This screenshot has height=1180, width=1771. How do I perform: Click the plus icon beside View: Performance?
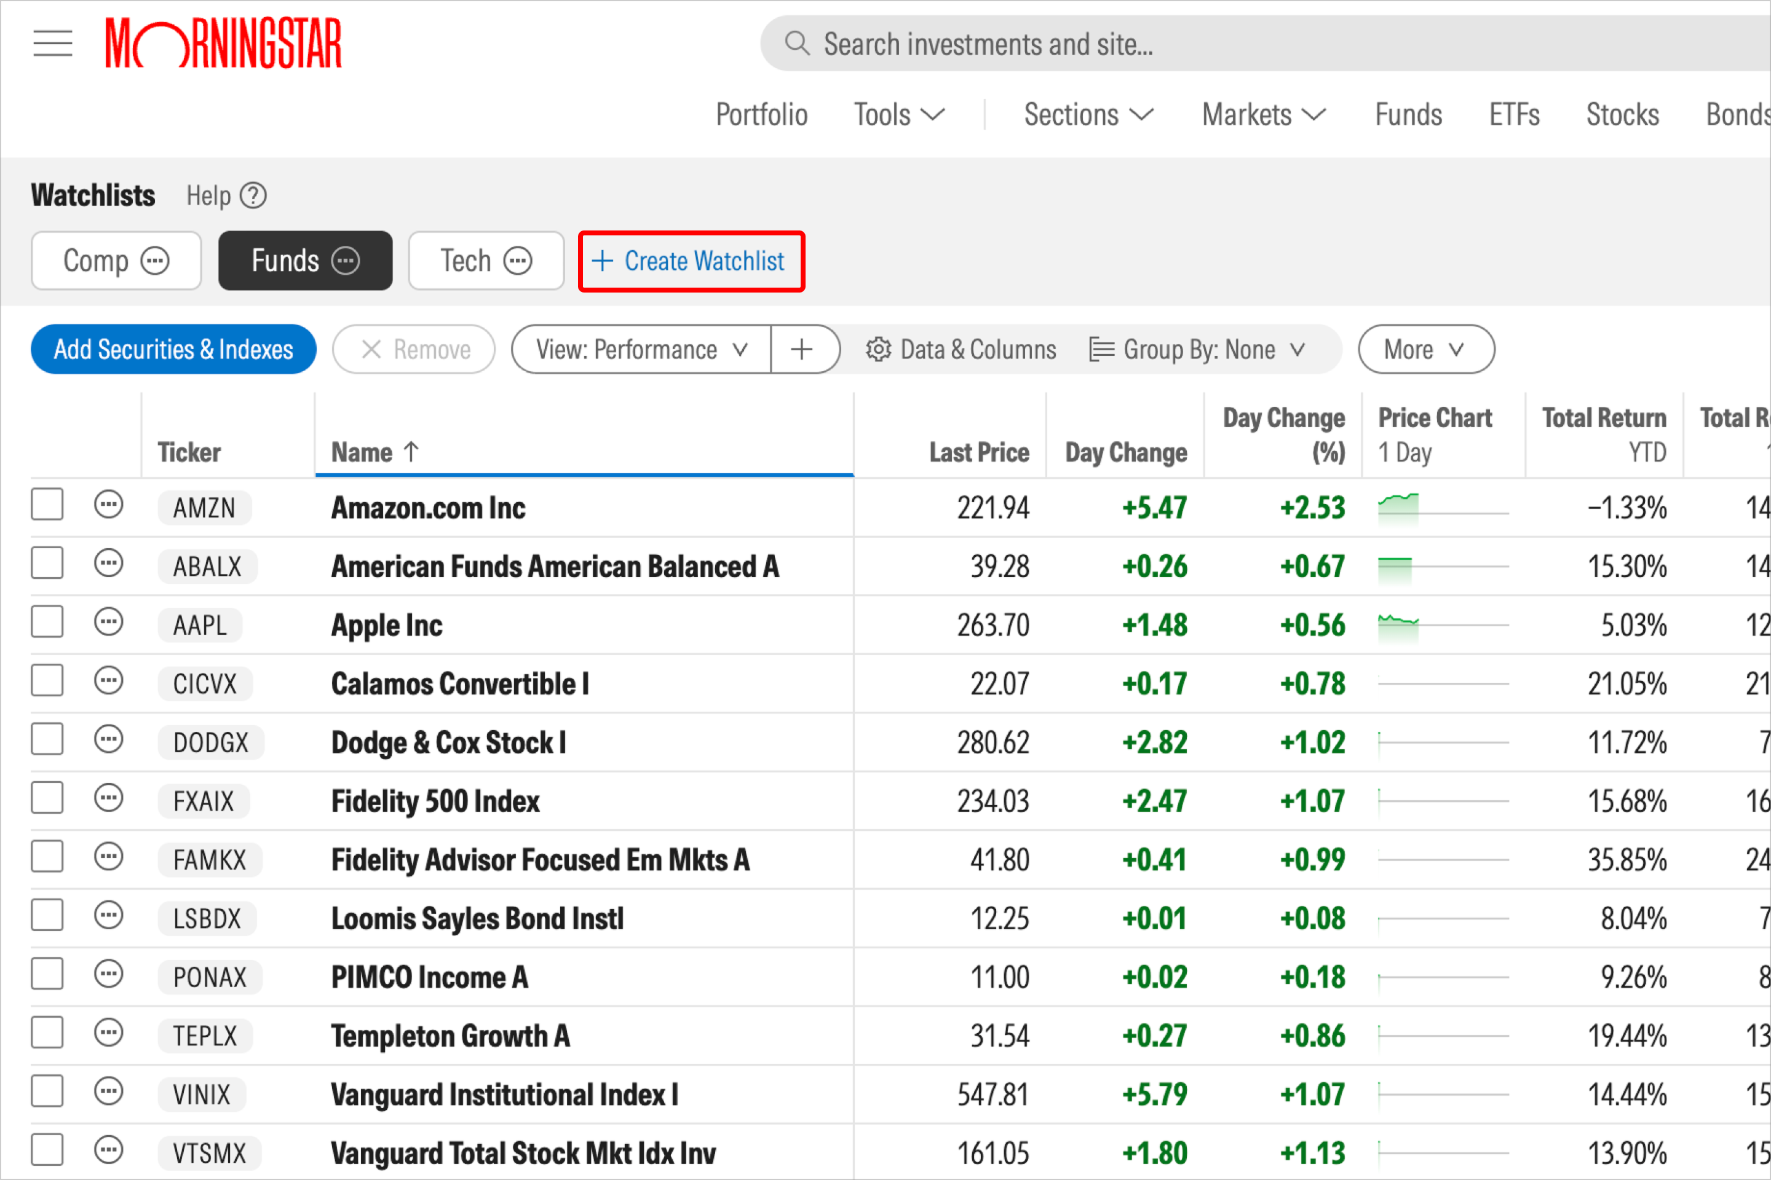pyautogui.click(x=802, y=349)
